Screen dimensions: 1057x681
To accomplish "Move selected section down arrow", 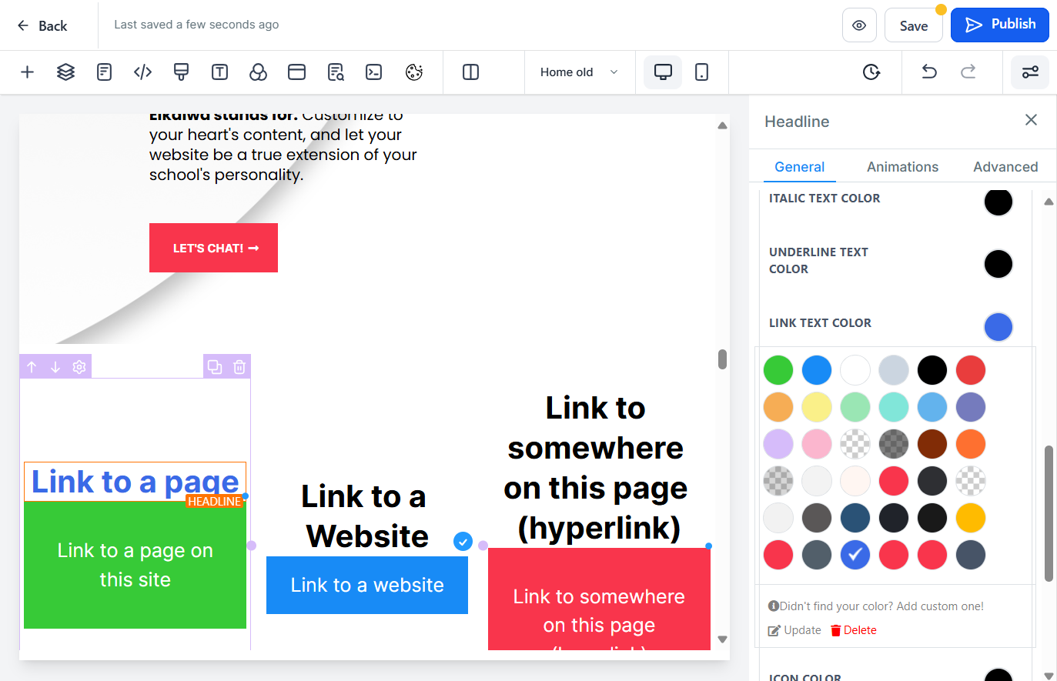I will [x=55, y=367].
